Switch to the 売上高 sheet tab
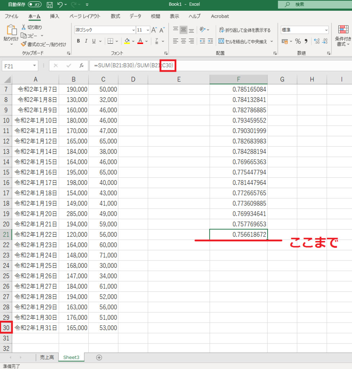 tap(47, 357)
